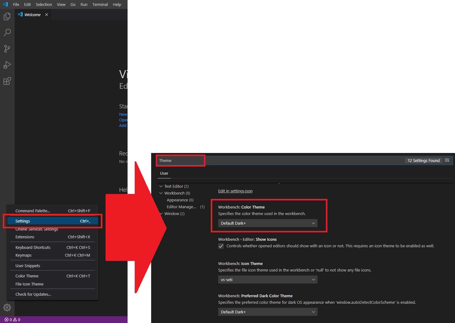Viewport: 455px width, 323px height.
Task: Click the errors and warnings status indicator
Action: [x=12, y=320]
